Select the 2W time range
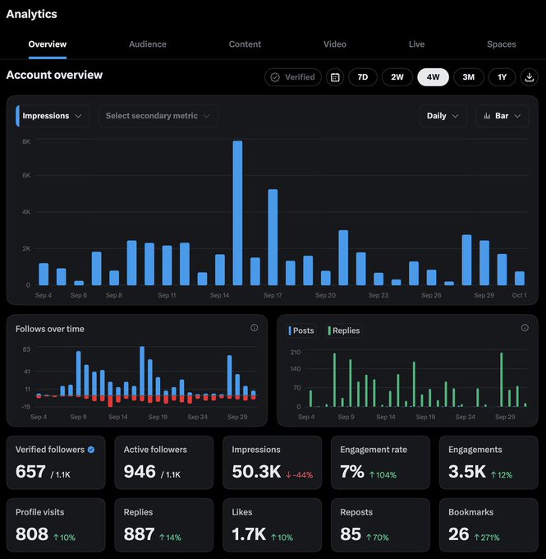The width and height of the screenshot is (546, 559). click(397, 77)
